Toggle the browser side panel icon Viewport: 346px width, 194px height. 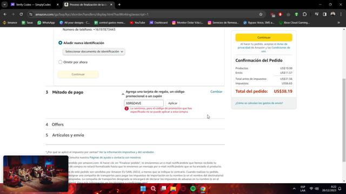click(324, 15)
